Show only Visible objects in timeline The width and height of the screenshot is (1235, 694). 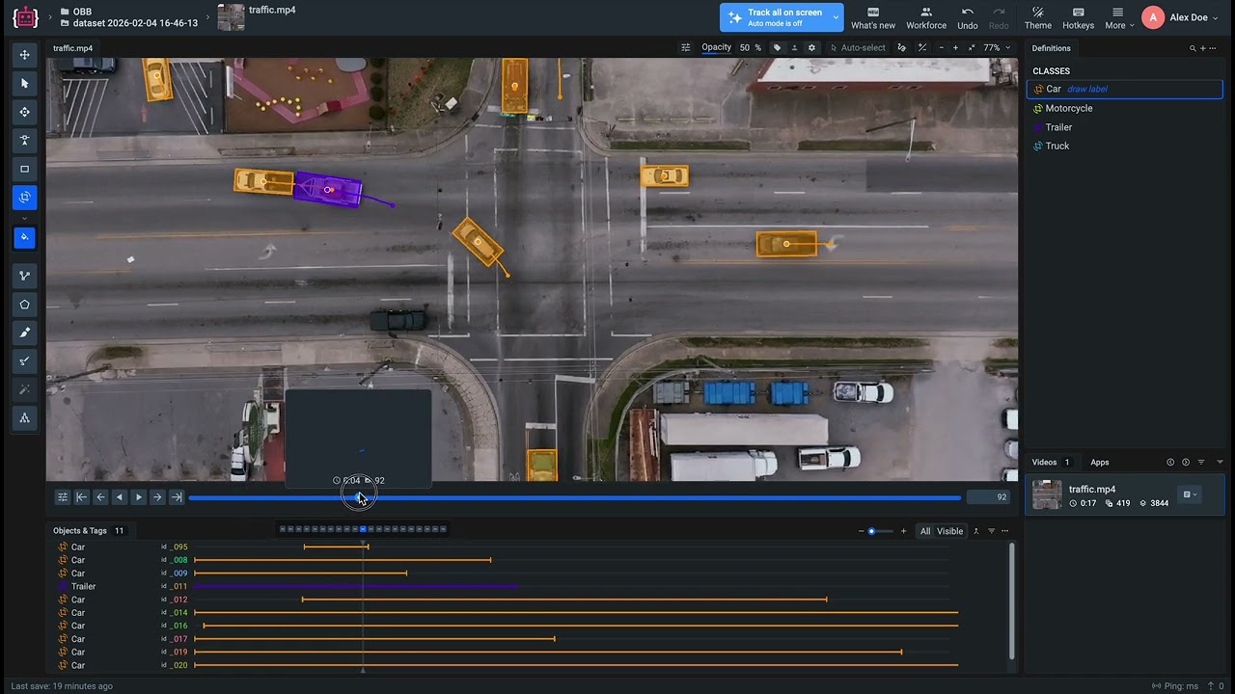click(950, 531)
